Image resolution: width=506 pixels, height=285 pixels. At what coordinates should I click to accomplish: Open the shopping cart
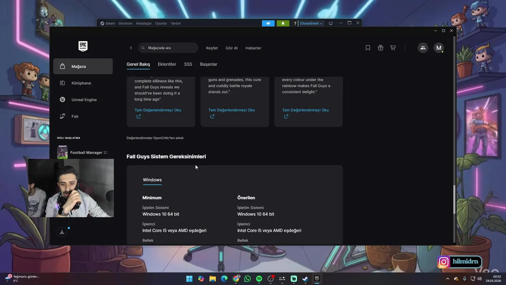(x=393, y=48)
